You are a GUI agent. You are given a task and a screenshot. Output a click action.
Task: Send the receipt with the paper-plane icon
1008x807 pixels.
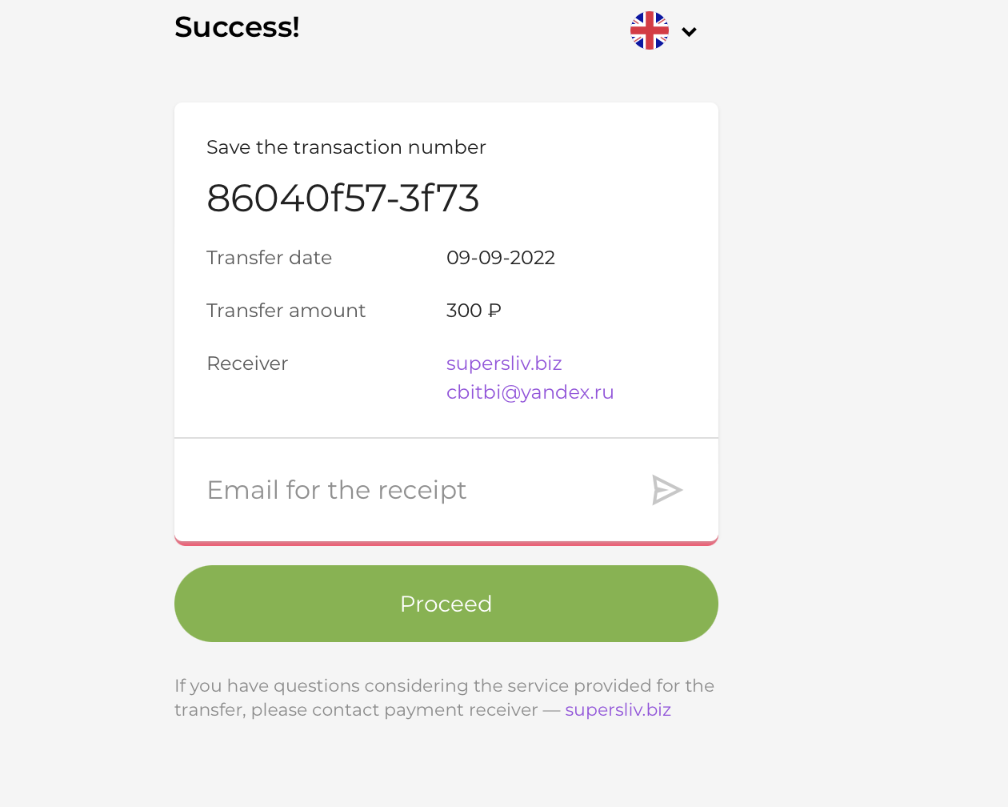[666, 490]
